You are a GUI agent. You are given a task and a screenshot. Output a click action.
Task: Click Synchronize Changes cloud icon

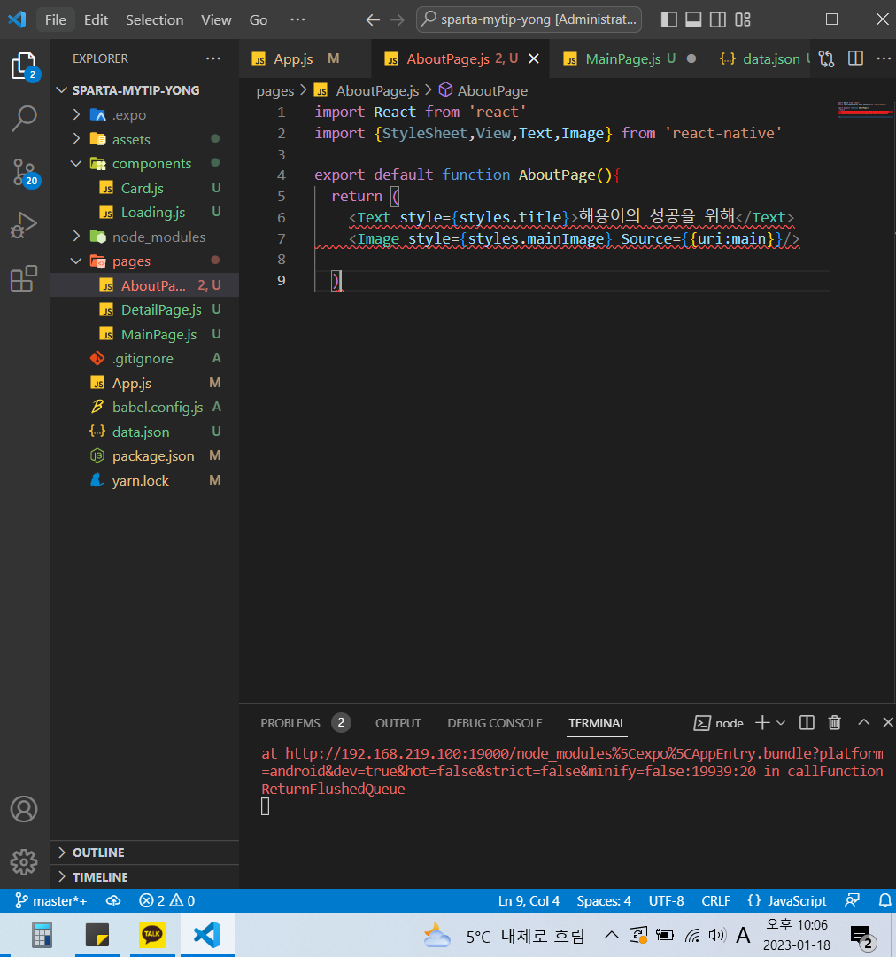tap(113, 901)
